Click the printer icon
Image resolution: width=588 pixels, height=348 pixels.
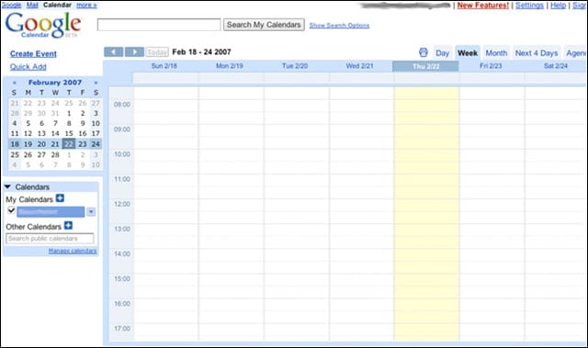424,52
